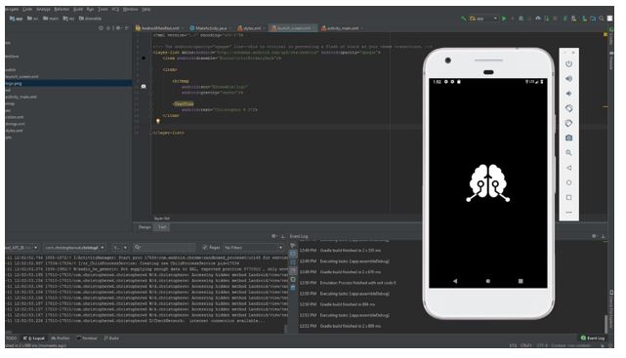Click the Search Everywhere magnifier icon

602,19
